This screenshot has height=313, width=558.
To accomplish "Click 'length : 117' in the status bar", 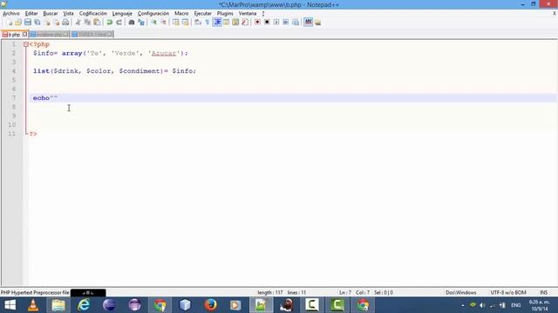I will tap(270, 292).
